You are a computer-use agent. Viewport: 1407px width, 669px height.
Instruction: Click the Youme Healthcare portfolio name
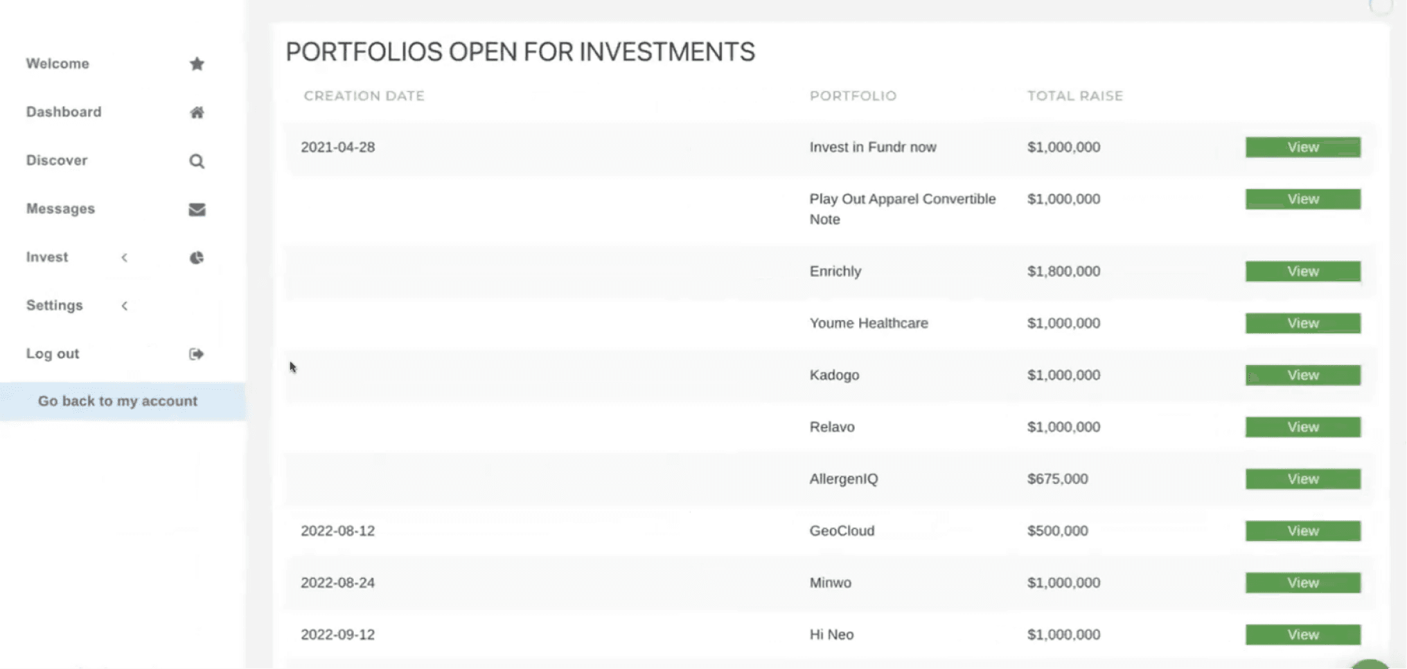[x=869, y=323]
